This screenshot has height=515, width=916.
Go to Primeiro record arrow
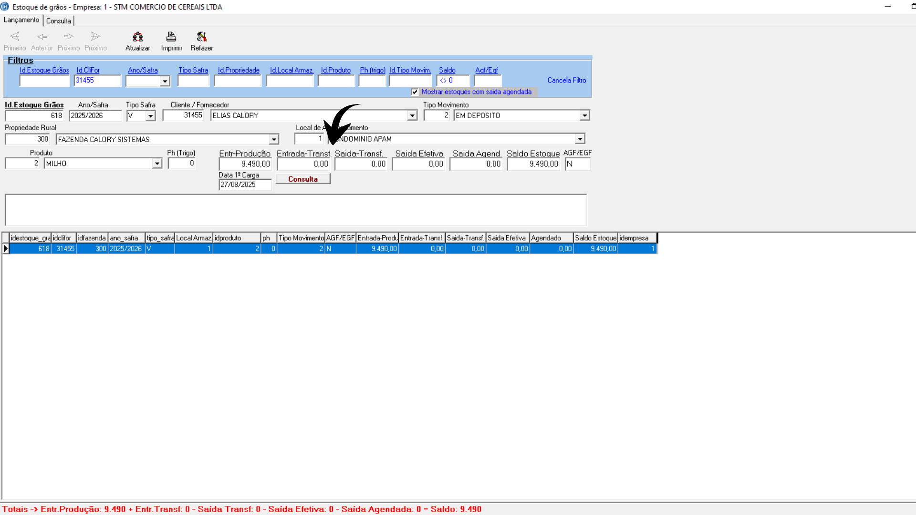tap(15, 37)
